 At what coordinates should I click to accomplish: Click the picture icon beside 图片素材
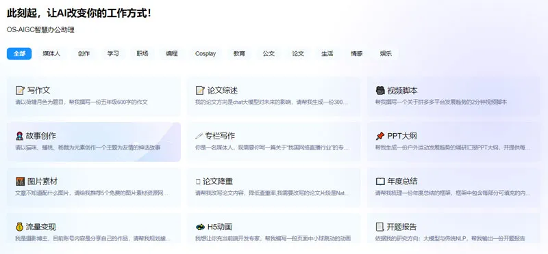point(21,182)
